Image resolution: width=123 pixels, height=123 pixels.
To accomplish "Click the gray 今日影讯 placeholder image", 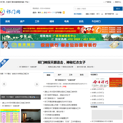I will click(107, 115).
